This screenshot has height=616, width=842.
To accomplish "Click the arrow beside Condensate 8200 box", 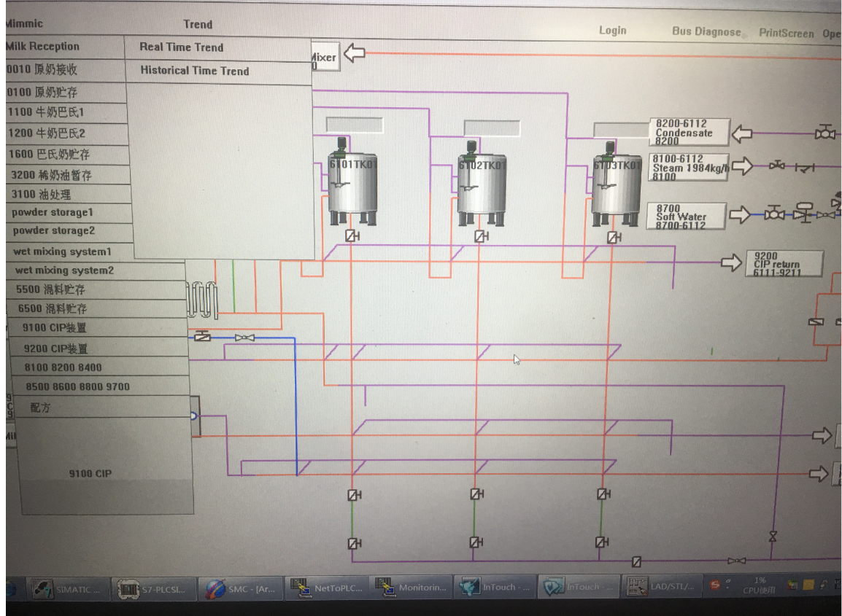I will (x=742, y=133).
